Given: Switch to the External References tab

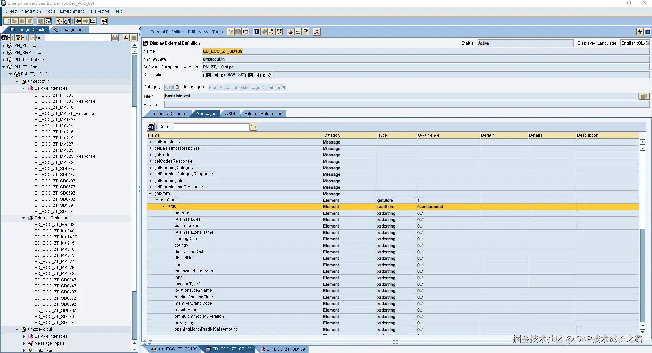Looking at the screenshot, I should point(263,114).
